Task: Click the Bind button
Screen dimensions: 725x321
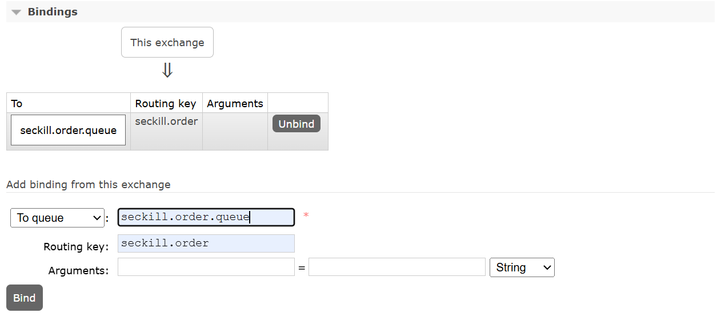Action: pos(25,298)
